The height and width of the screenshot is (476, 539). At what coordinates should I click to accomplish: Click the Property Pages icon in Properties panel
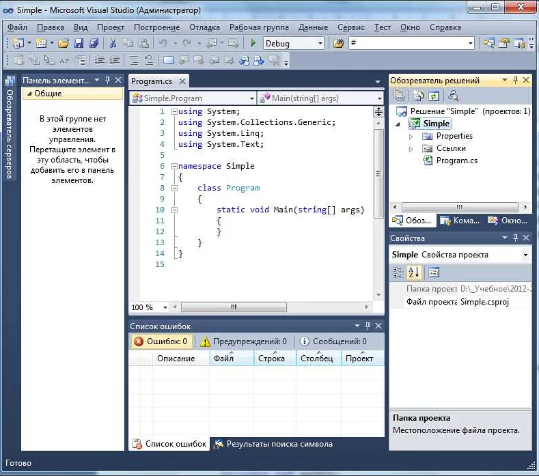433,272
